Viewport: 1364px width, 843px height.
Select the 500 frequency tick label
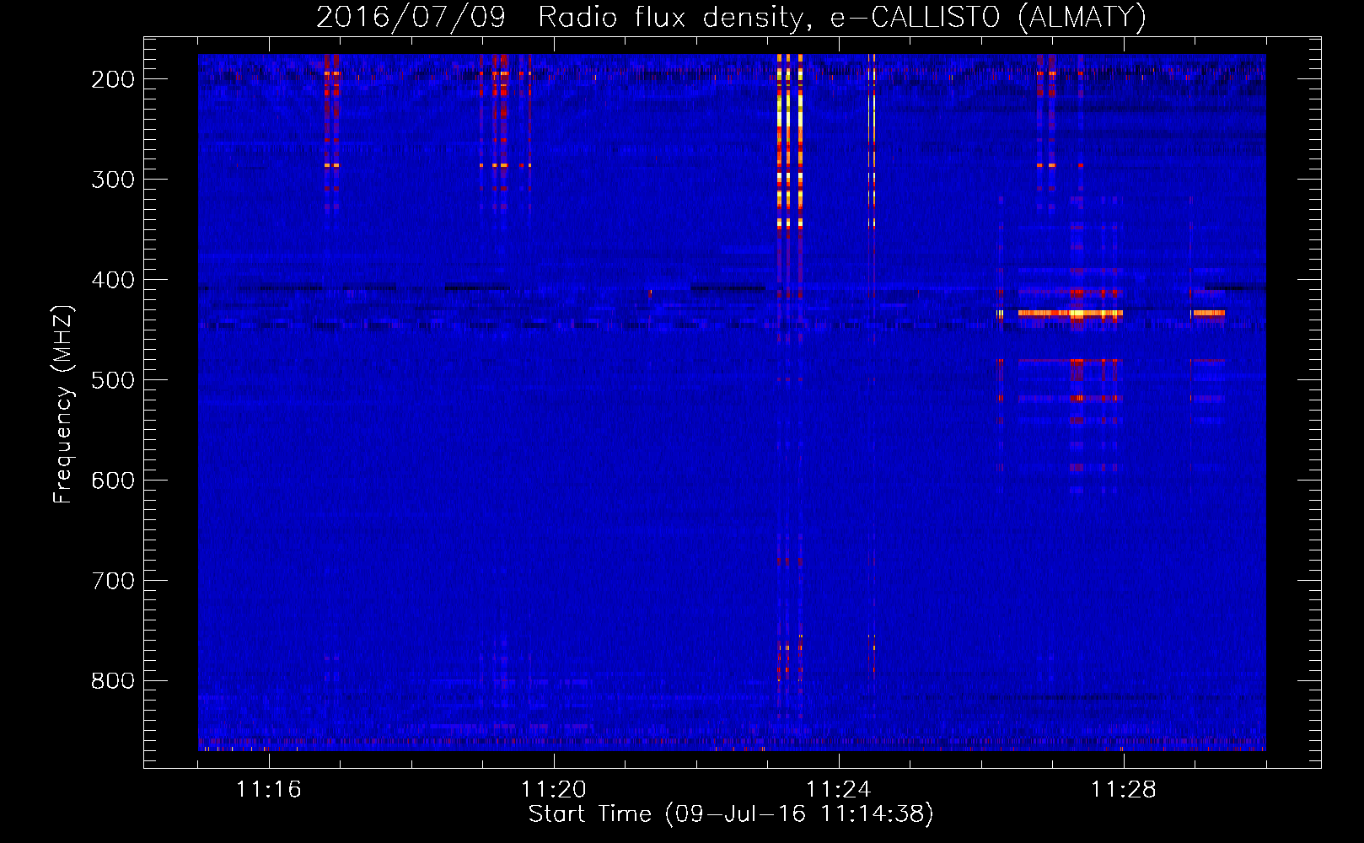tap(113, 380)
